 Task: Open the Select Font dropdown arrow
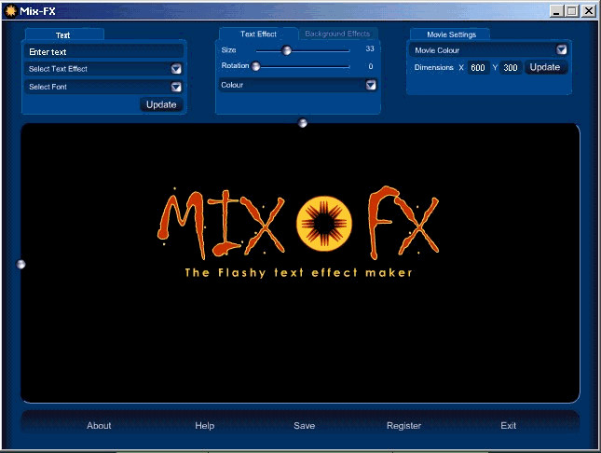(176, 87)
